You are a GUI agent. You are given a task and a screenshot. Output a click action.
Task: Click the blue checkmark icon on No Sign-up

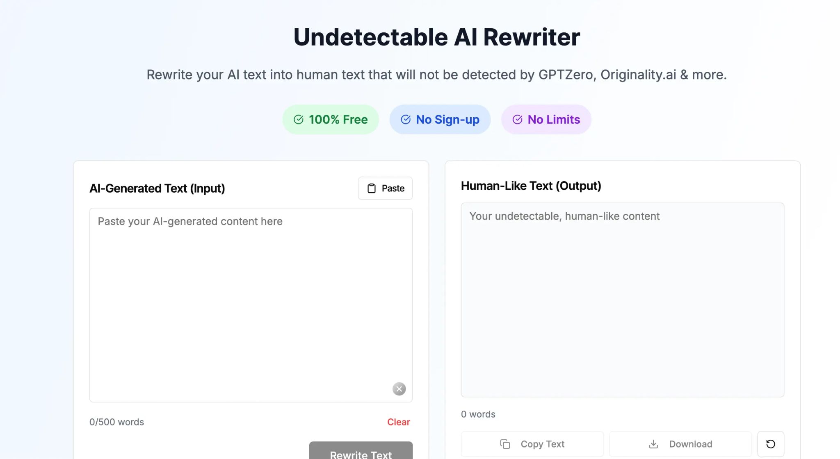point(406,119)
